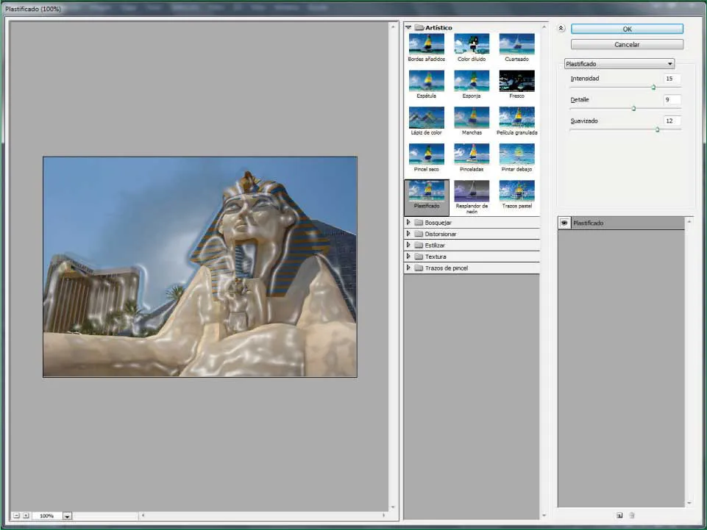This screenshot has height=530, width=707.
Task: Zoom out with the minus button
Action: coord(15,516)
